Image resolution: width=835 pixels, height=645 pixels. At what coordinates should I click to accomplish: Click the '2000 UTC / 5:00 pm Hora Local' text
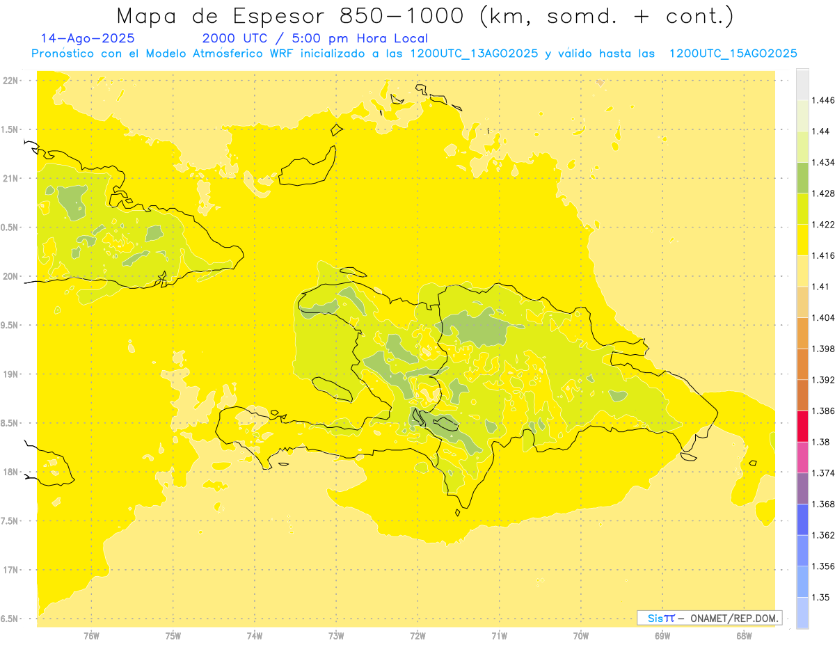pos(315,38)
